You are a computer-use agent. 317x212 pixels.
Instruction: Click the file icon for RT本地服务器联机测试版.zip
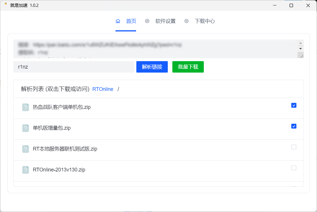(x=25, y=149)
